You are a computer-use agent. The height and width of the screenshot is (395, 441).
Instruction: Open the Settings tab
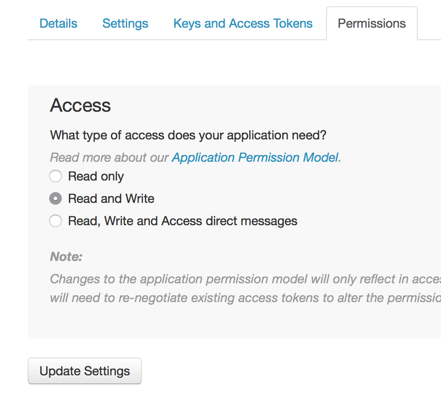point(125,23)
